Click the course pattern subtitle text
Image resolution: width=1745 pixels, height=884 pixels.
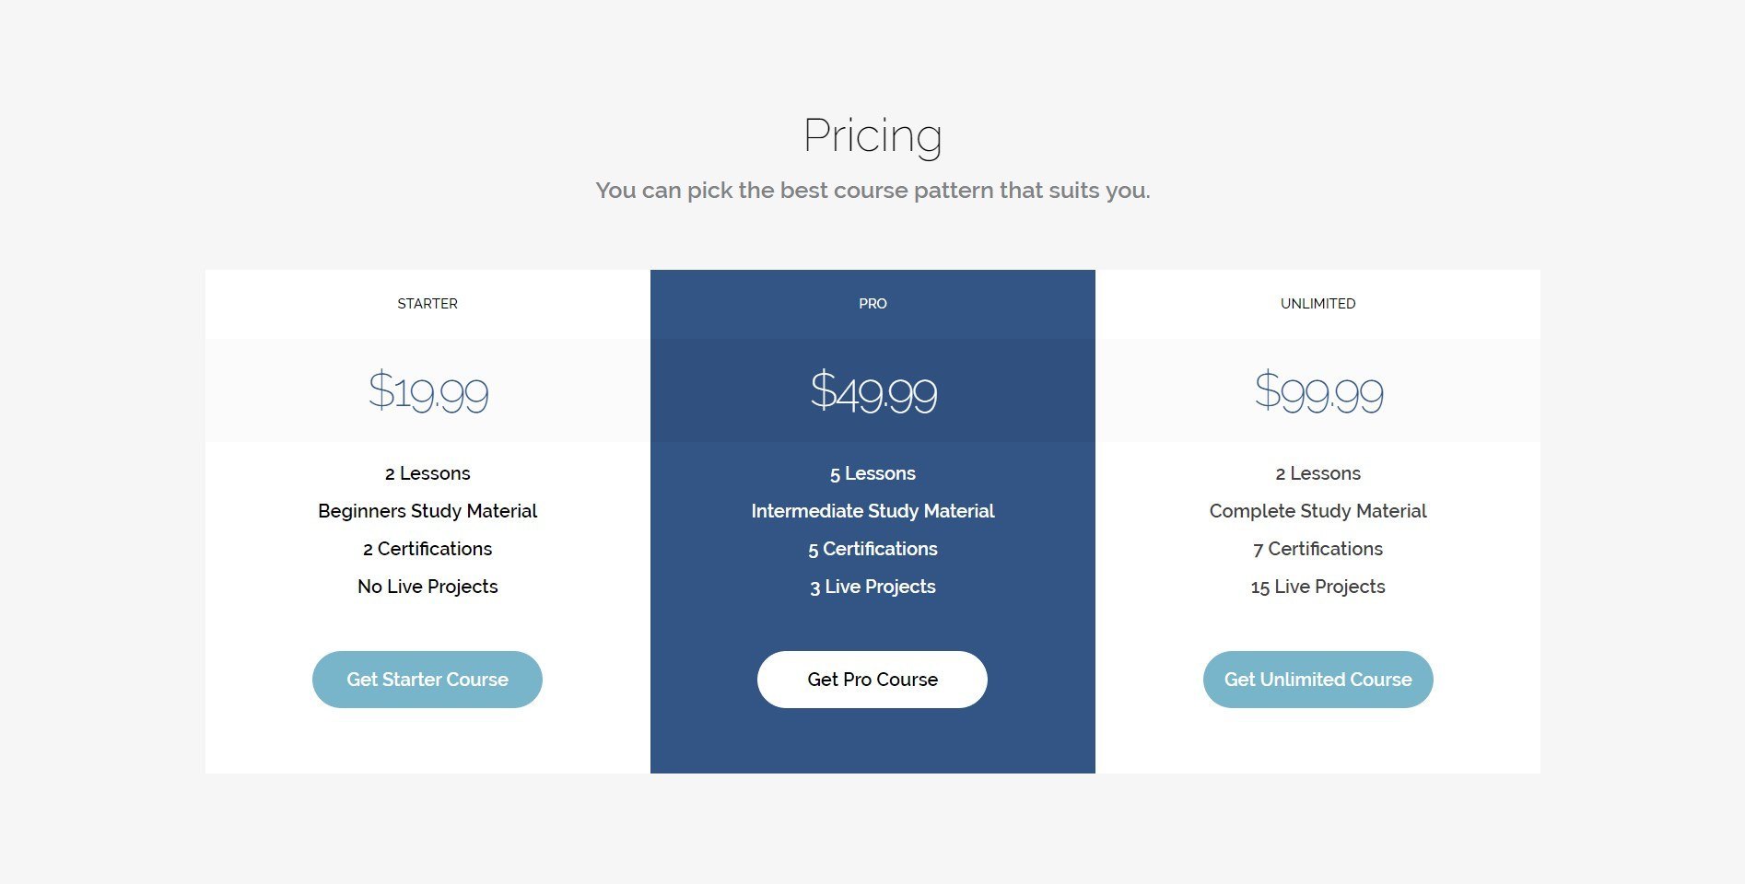point(872,191)
